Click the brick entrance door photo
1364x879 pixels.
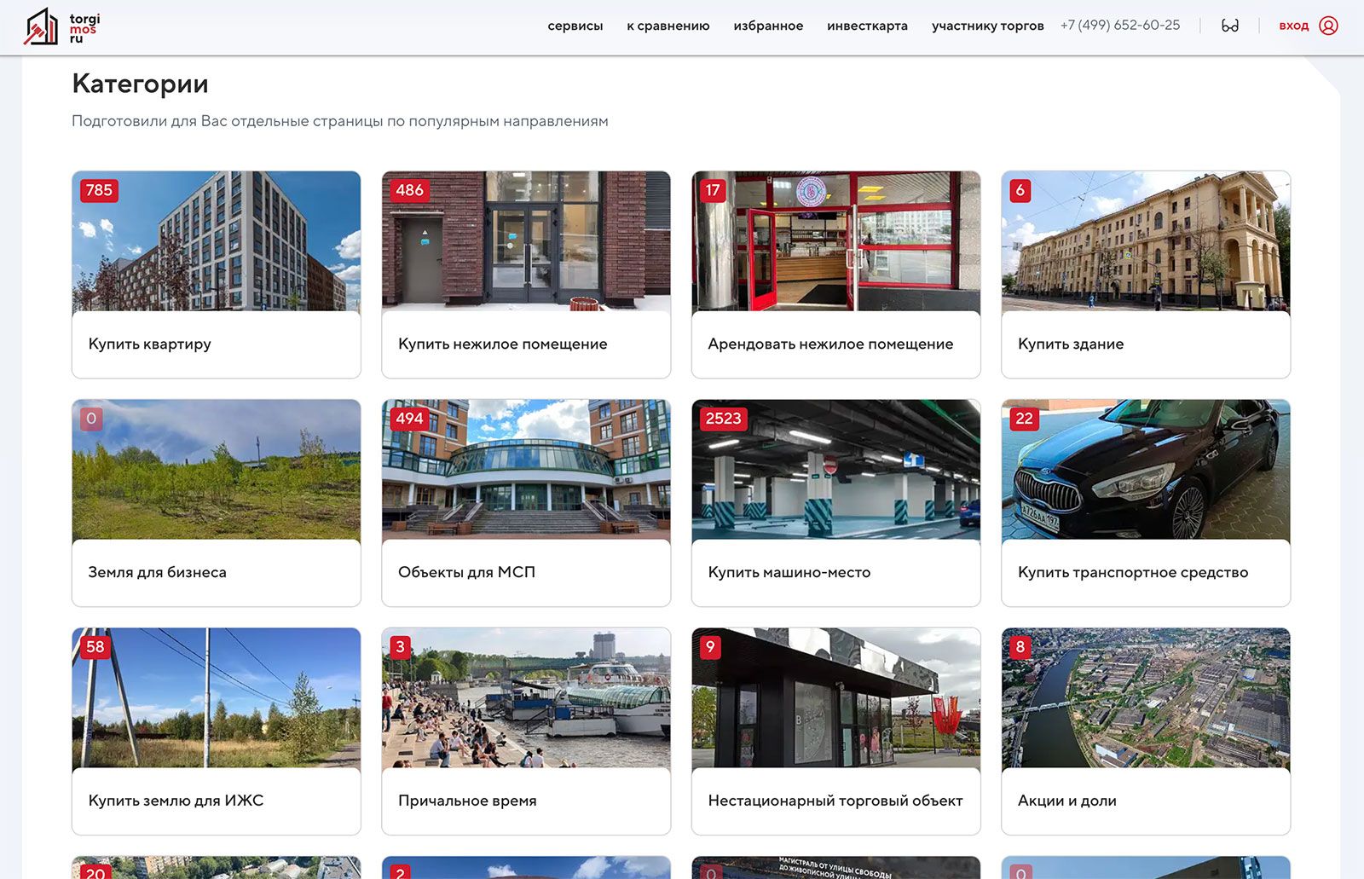point(526,241)
